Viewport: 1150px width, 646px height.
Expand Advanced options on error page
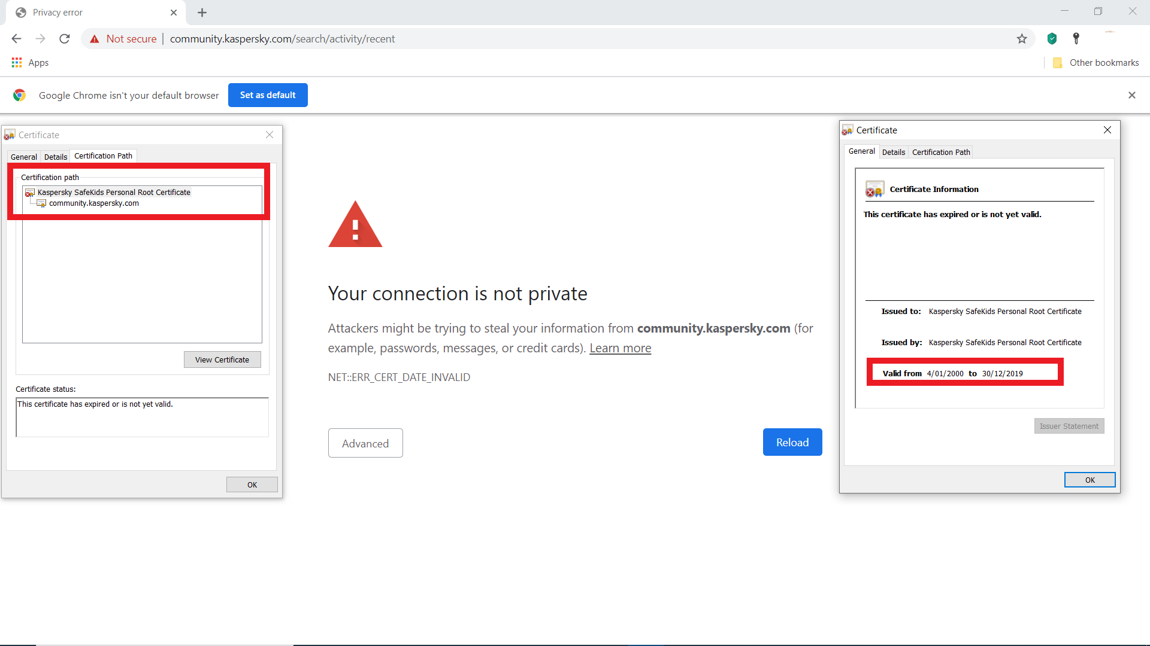(x=365, y=443)
